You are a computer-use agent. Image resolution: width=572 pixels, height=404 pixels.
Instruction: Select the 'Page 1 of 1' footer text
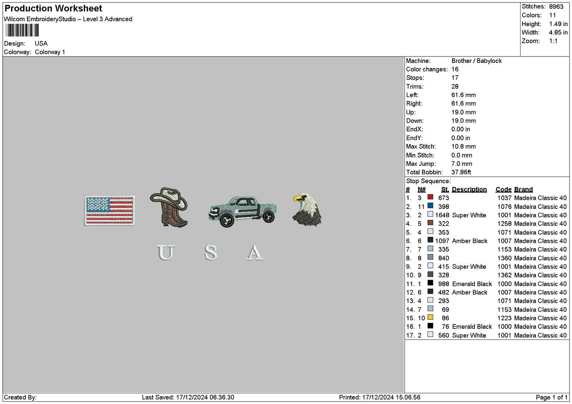pos(551,397)
